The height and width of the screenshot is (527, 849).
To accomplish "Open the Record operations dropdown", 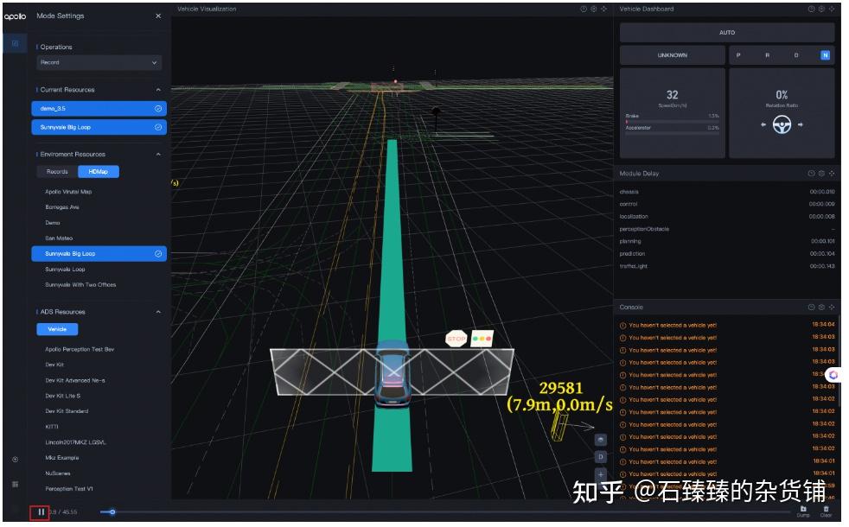I will pyautogui.click(x=98, y=63).
